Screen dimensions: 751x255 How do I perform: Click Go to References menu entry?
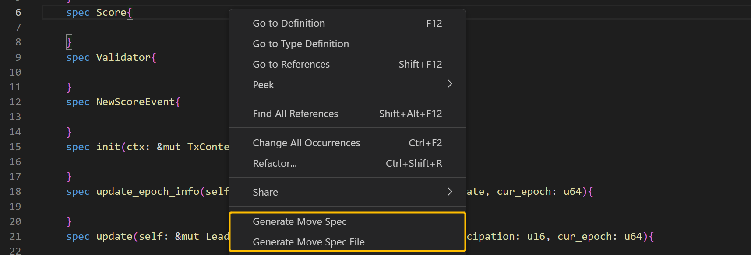coord(291,64)
